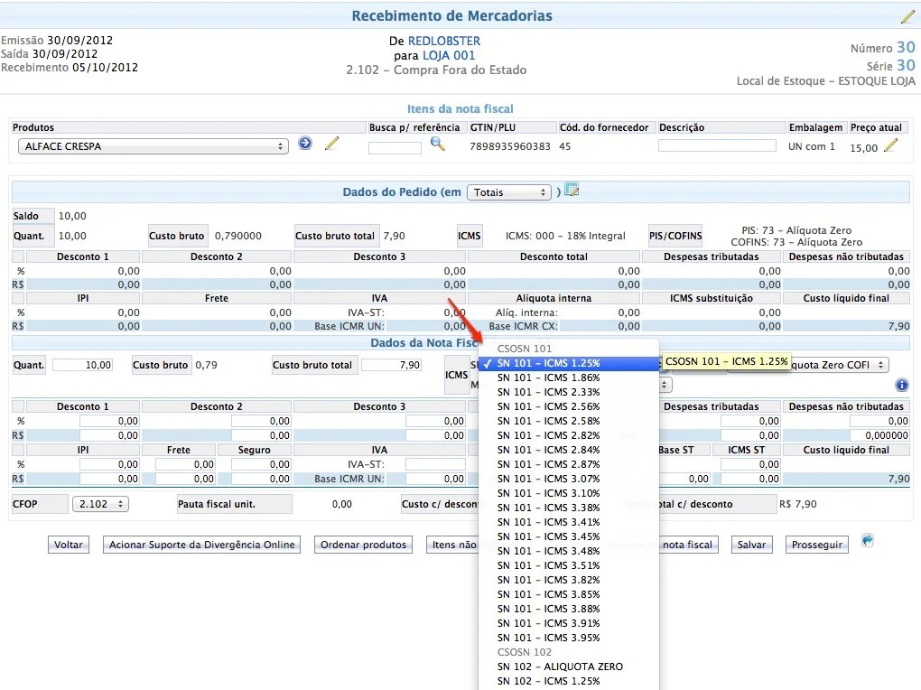
Task: Click the magnifier for reference search
Action: click(438, 144)
